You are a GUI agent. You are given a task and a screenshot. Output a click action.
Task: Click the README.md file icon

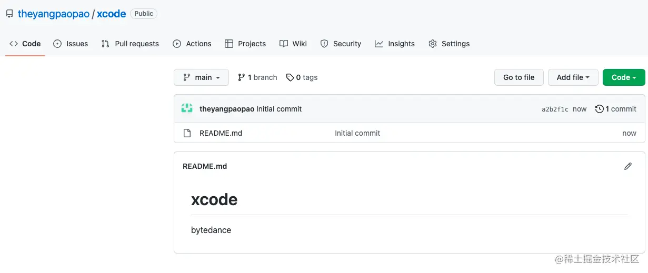click(x=187, y=133)
